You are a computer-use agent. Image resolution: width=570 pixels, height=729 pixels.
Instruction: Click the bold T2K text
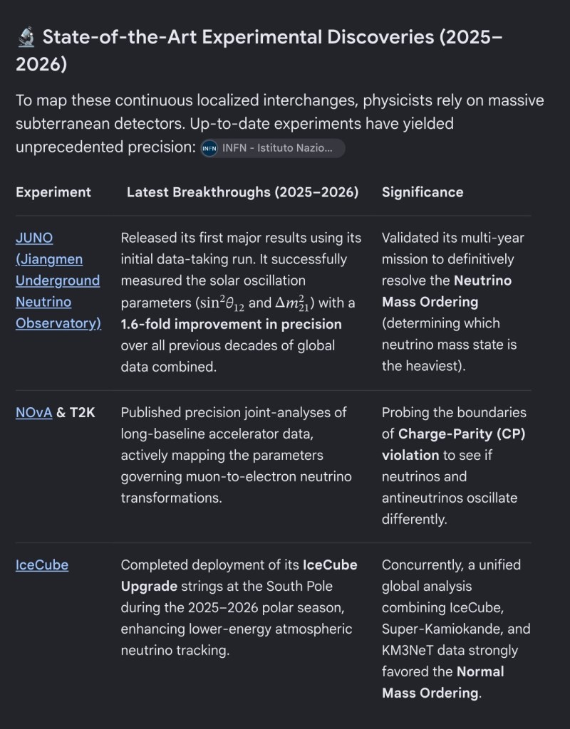83,412
